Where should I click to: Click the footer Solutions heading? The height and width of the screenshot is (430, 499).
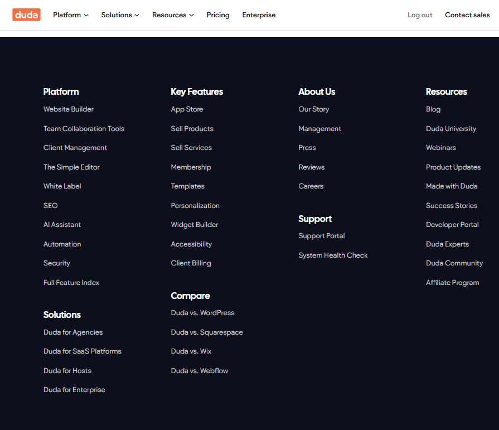(x=62, y=315)
